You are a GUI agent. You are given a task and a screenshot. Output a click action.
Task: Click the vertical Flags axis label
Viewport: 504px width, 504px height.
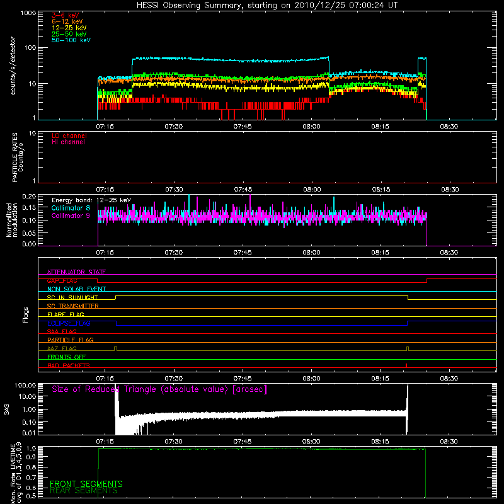point(26,314)
